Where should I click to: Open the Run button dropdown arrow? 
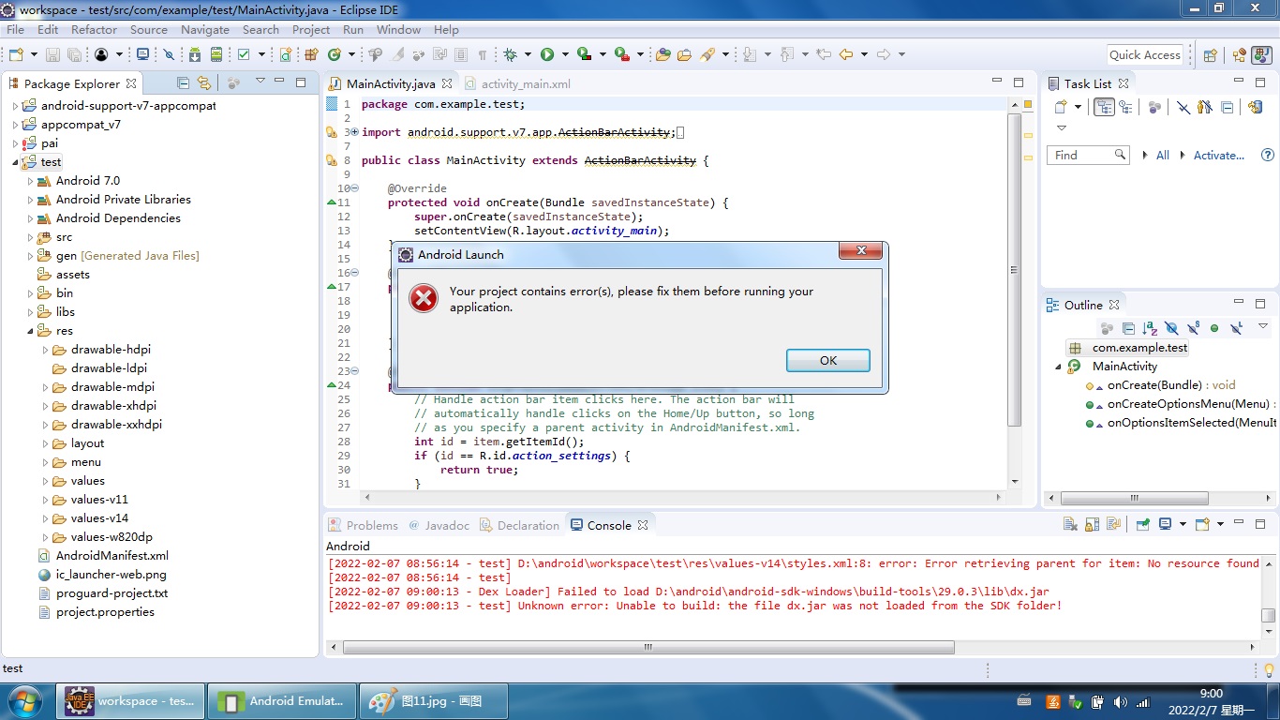pyautogui.click(x=565, y=53)
